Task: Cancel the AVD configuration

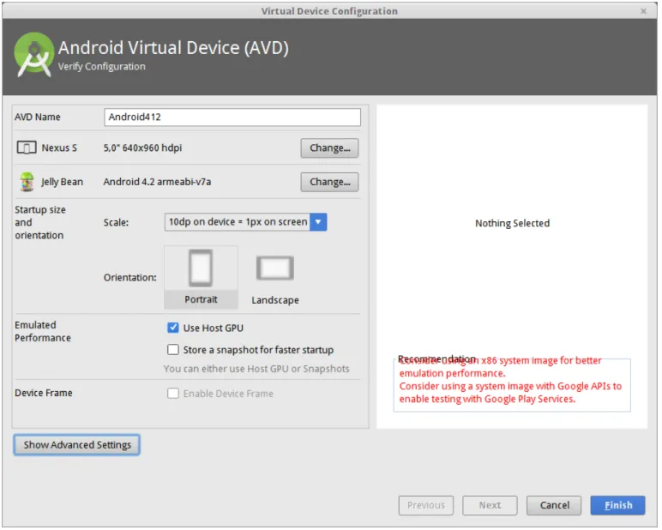Action: point(556,507)
